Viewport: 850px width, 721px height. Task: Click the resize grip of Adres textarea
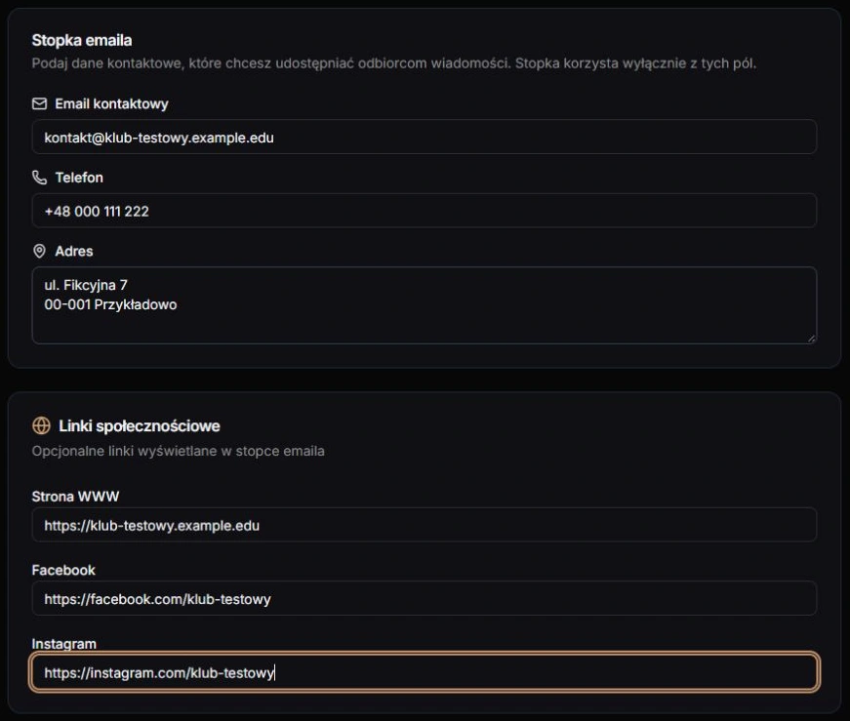click(811, 339)
